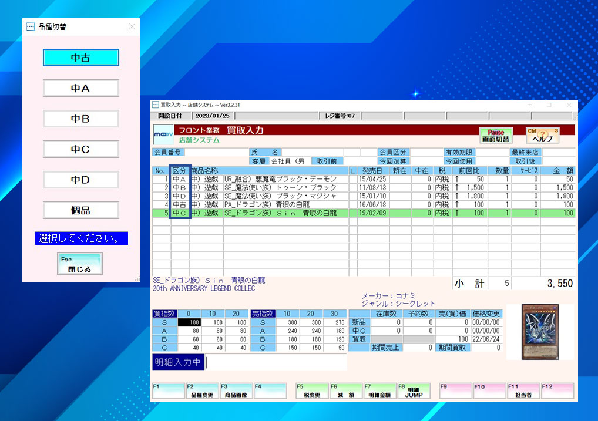Click the Esc 閉じる button
This screenshot has height=421, width=598.
[80, 264]
